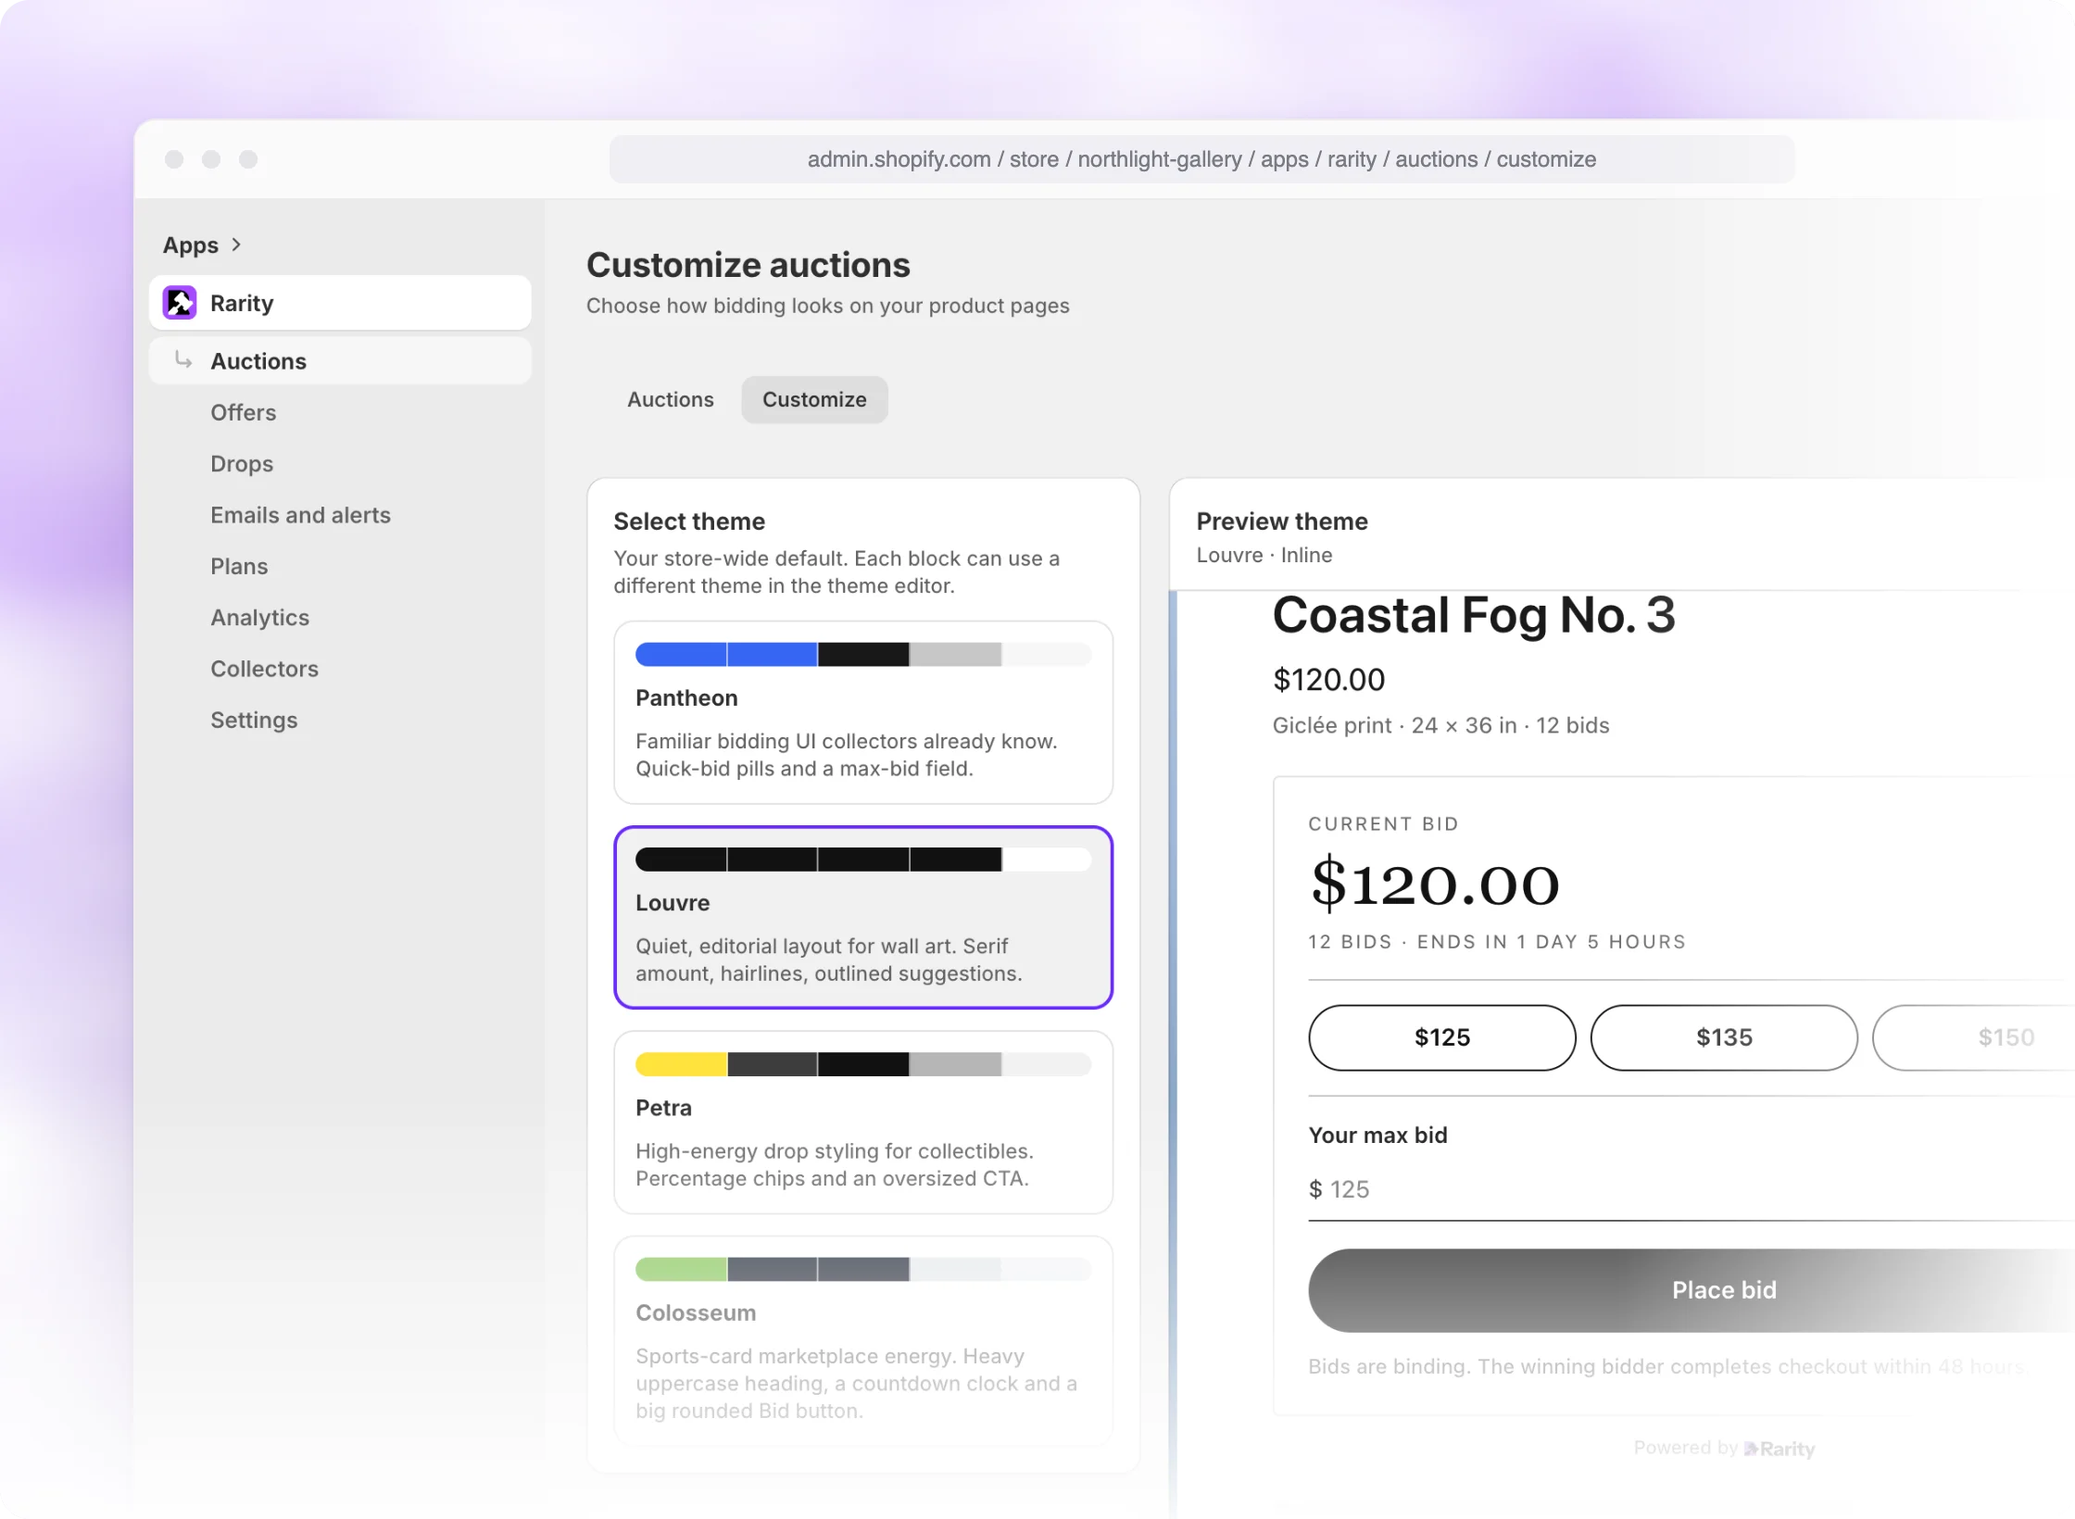
Task: Click the Powered by Rarity link
Action: 1724,1449
